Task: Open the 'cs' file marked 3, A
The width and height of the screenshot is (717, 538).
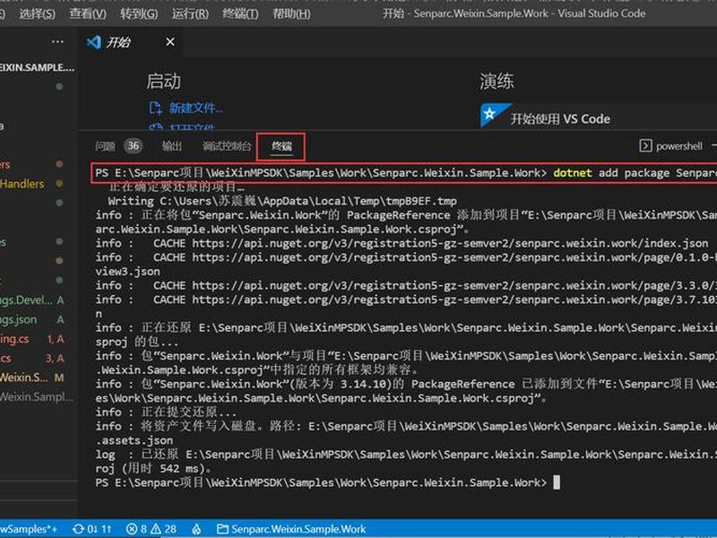Action: pos(5,358)
